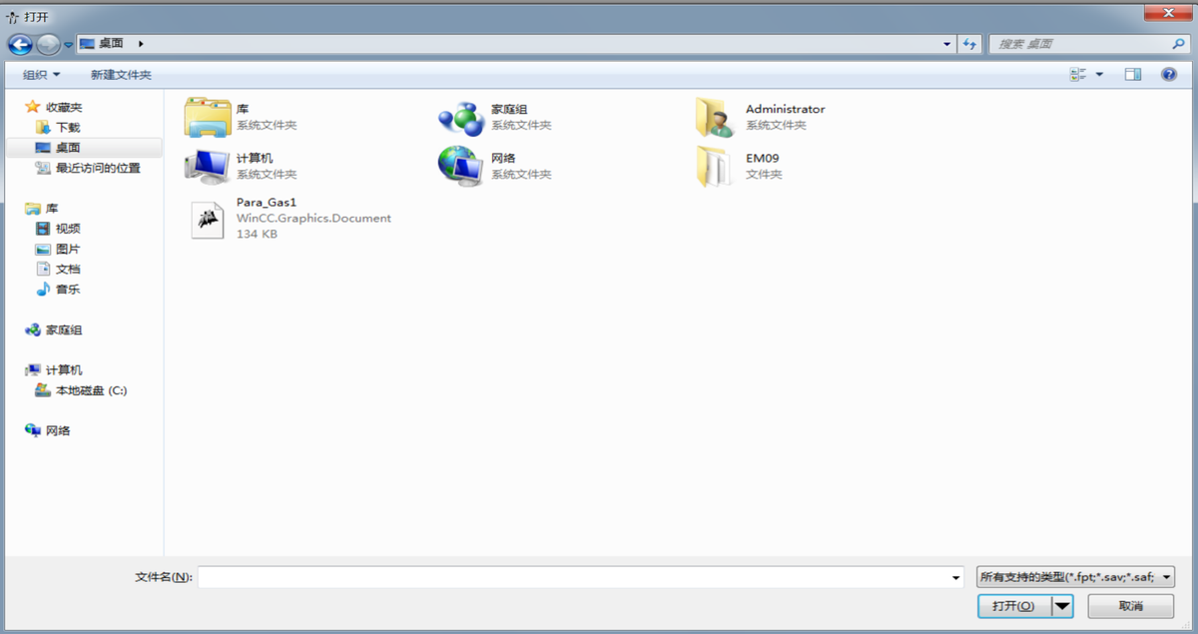The image size is (1198, 634).
Task: Click the 取消 (Cancel) button
Action: [1130, 606]
